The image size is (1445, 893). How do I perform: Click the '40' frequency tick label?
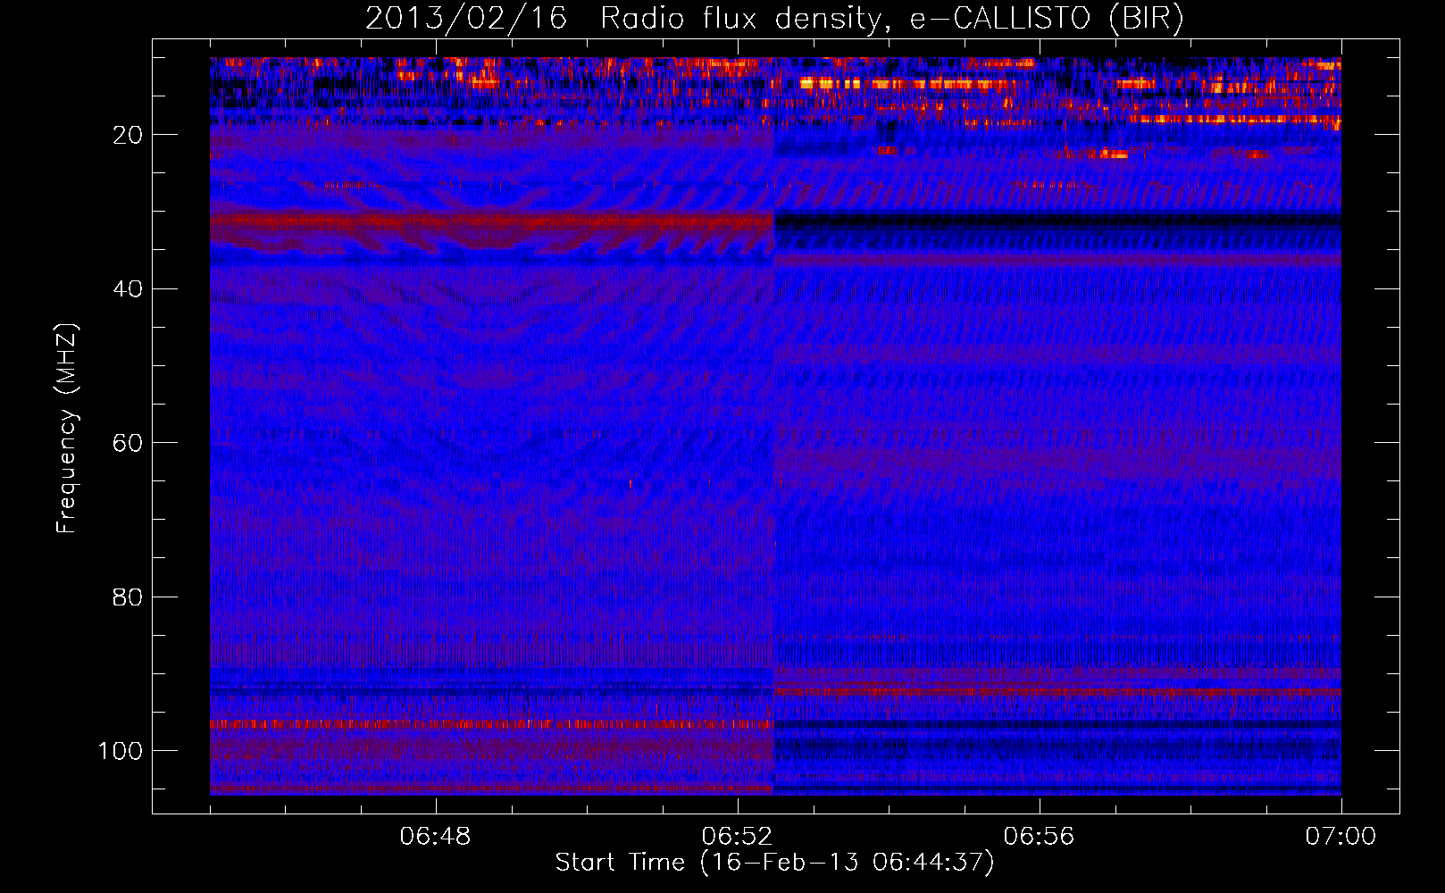click(128, 288)
